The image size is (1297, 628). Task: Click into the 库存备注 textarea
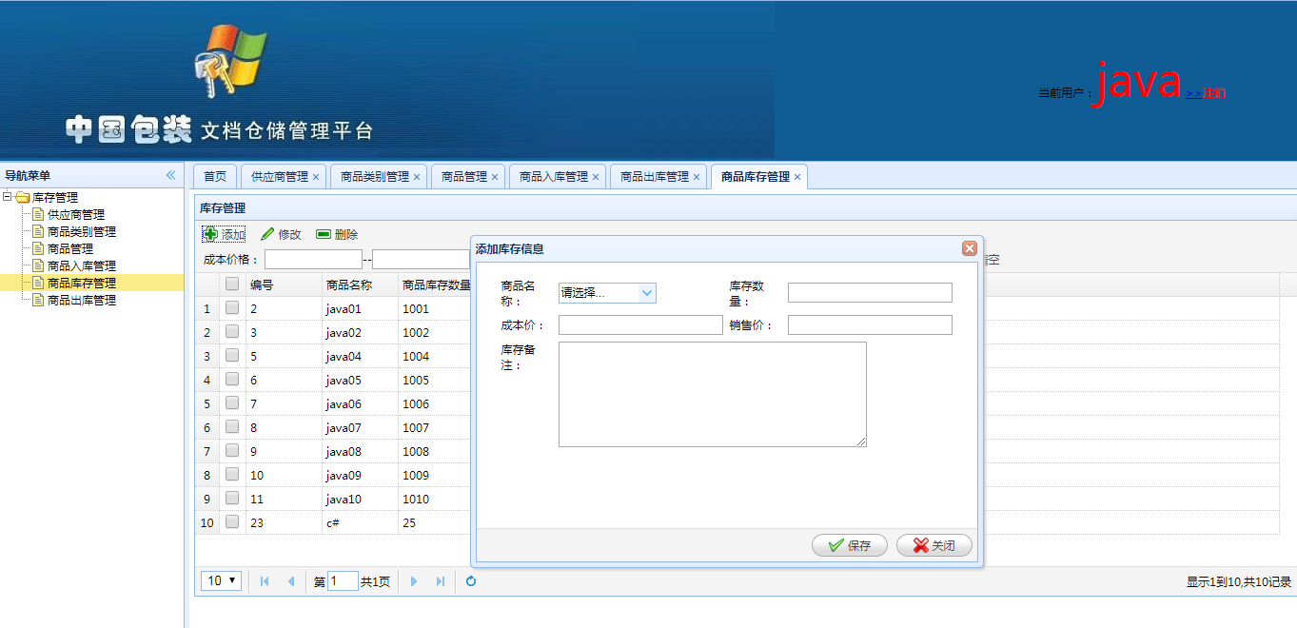pyautogui.click(x=713, y=394)
